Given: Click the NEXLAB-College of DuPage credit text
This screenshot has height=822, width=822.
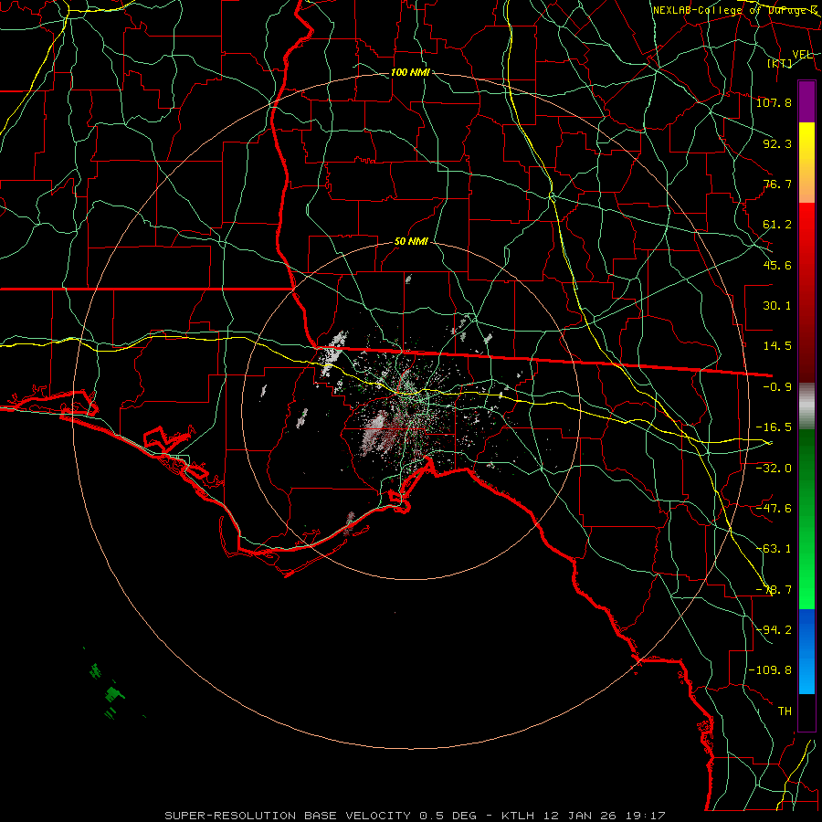Looking at the screenshot, I should (735, 10).
